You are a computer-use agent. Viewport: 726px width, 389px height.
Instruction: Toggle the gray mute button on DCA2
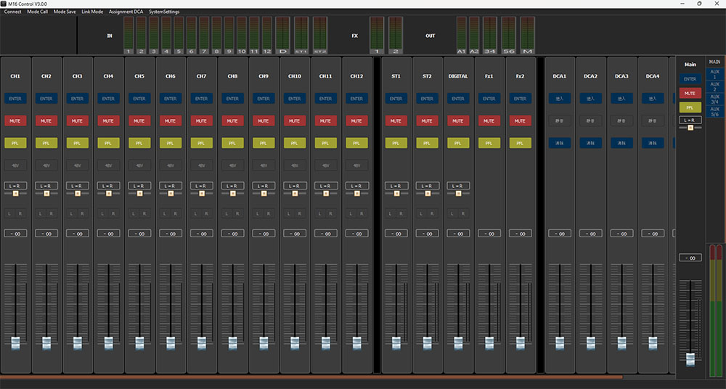click(590, 121)
